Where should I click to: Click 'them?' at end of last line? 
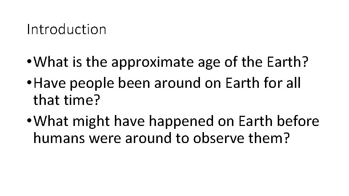point(269,138)
